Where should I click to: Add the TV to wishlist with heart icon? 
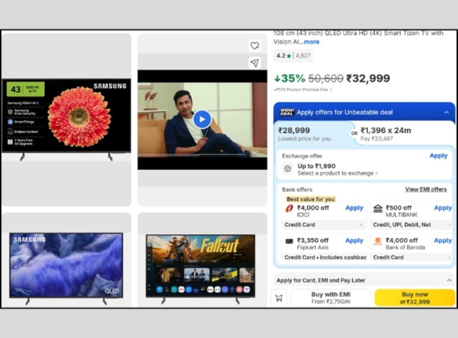(254, 46)
